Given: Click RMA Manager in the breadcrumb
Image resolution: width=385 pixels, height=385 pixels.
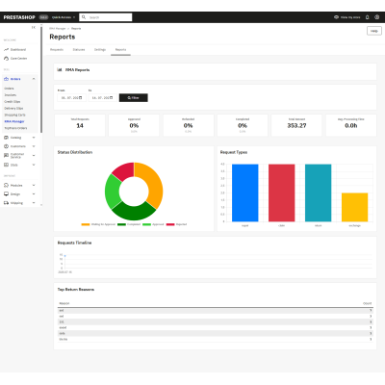Looking at the screenshot, I should [58, 29].
